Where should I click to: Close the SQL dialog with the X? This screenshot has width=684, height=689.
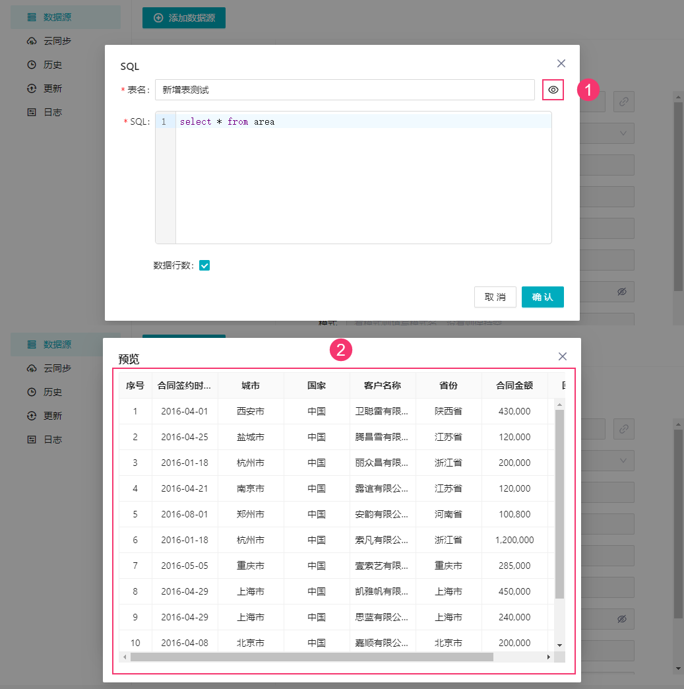(561, 63)
